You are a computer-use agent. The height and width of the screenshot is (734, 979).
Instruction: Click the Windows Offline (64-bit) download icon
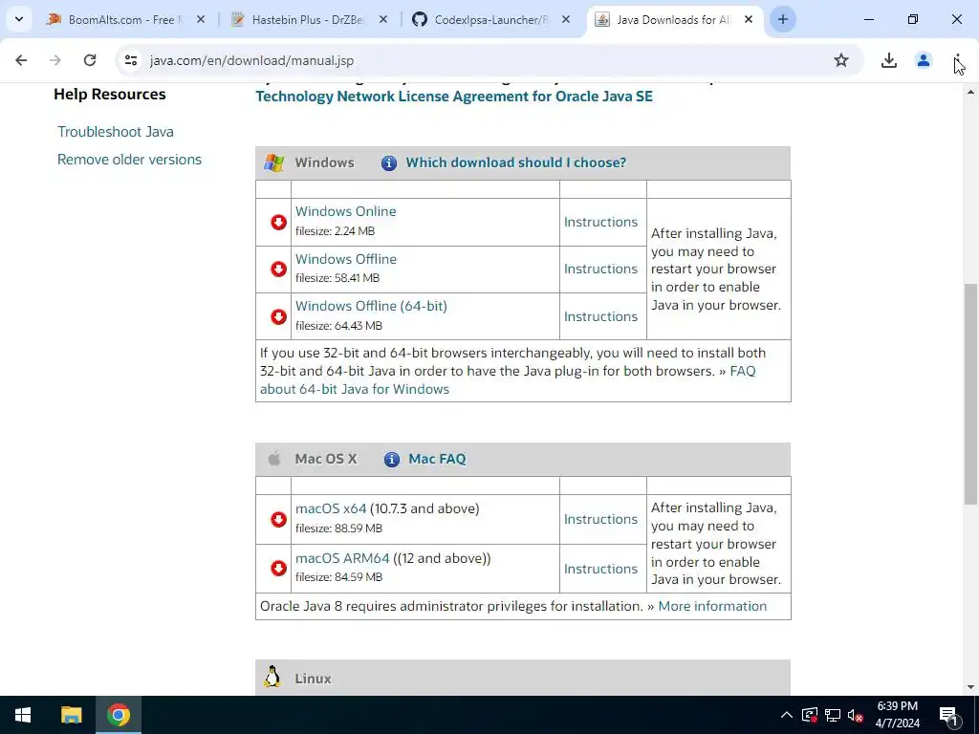[278, 316]
